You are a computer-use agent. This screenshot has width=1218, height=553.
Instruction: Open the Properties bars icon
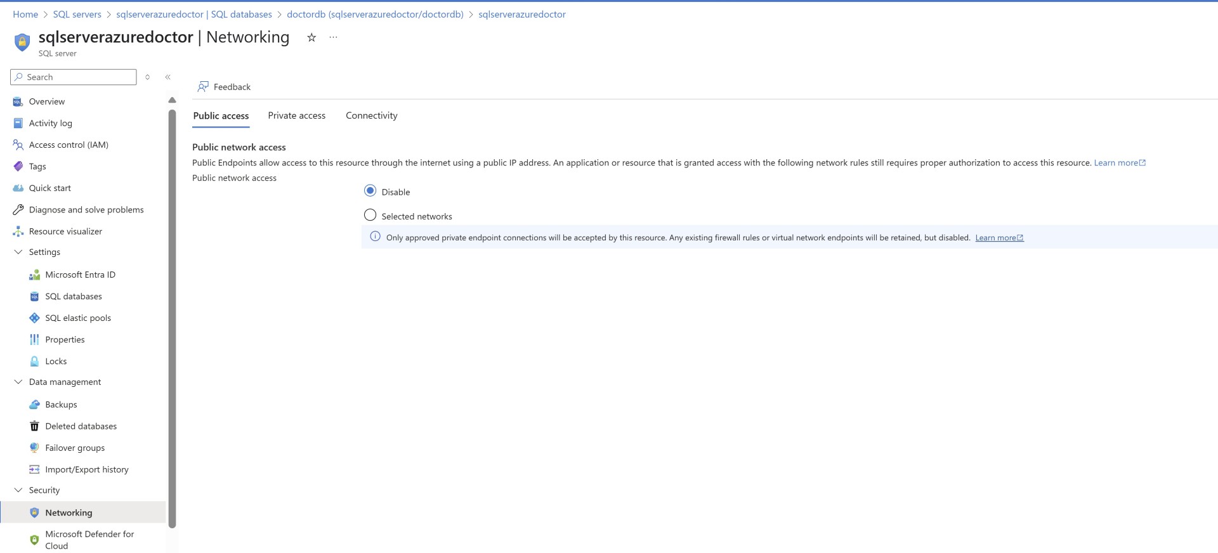click(x=34, y=339)
